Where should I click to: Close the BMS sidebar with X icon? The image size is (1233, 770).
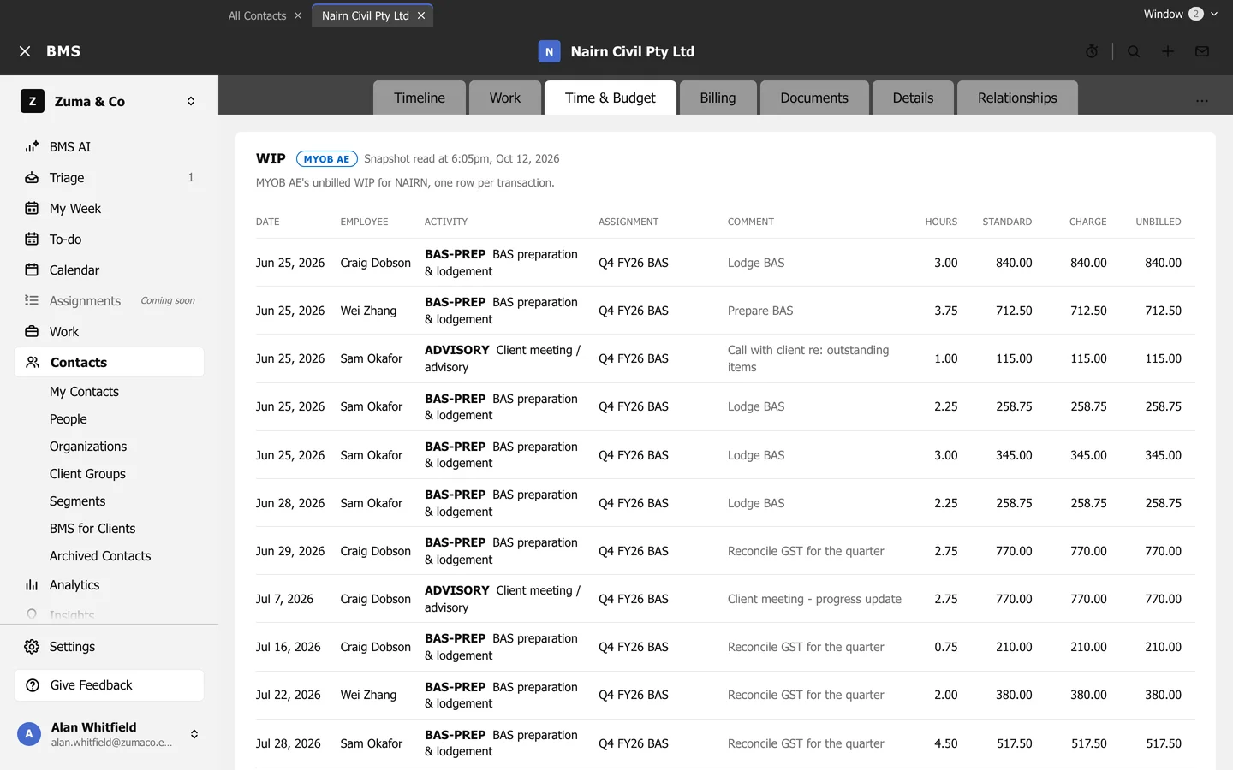click(25, 51)
